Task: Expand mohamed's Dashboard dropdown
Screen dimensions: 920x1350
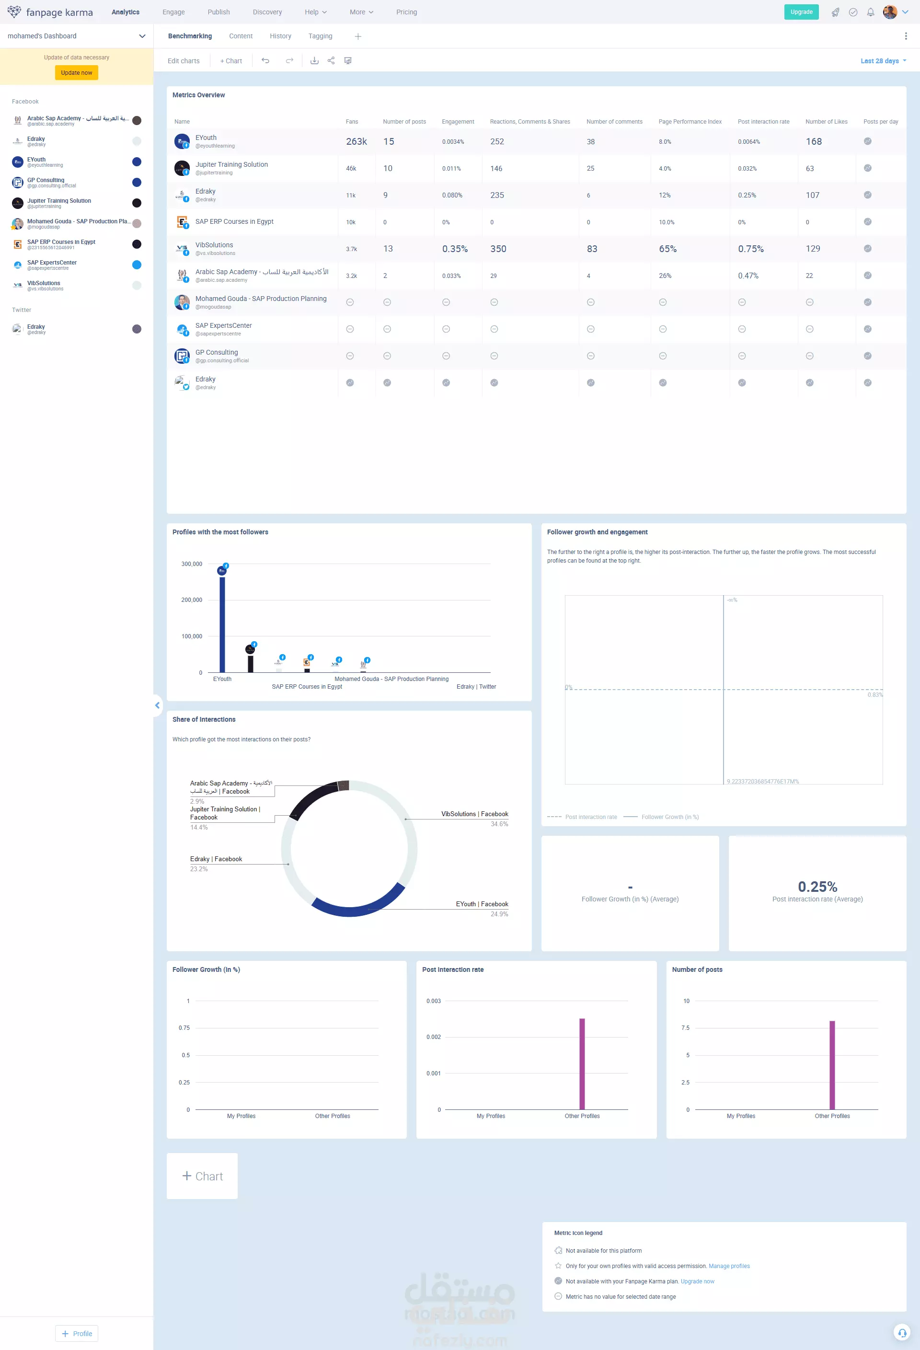Action: [x=77, y=36]
